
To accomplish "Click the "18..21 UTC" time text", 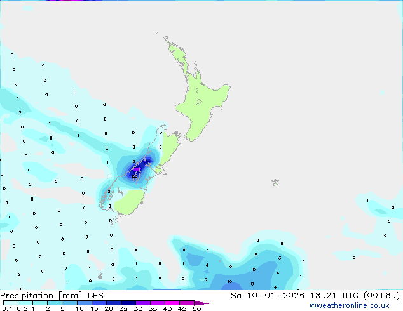I will coord(334,296).
